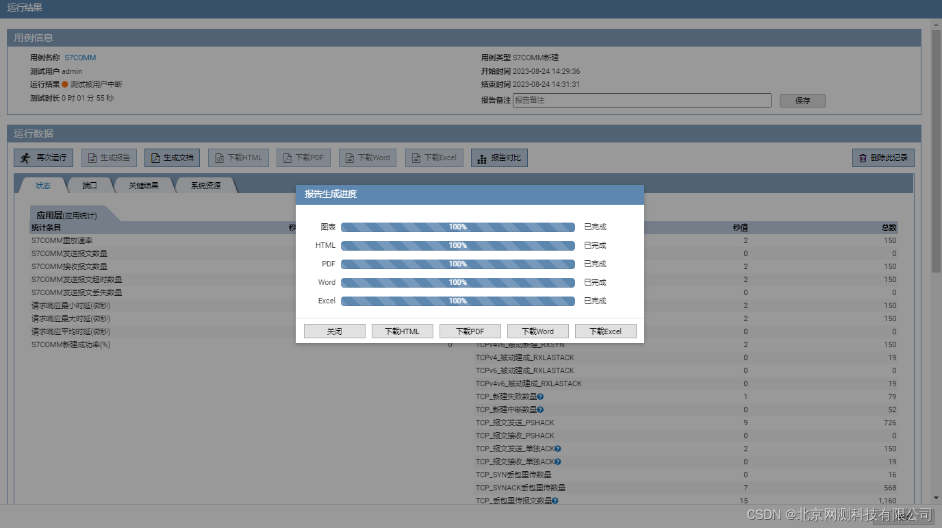The image size is (942, 528).
Task: Click 下载PDF in the progress dialog
Action: 470,331
